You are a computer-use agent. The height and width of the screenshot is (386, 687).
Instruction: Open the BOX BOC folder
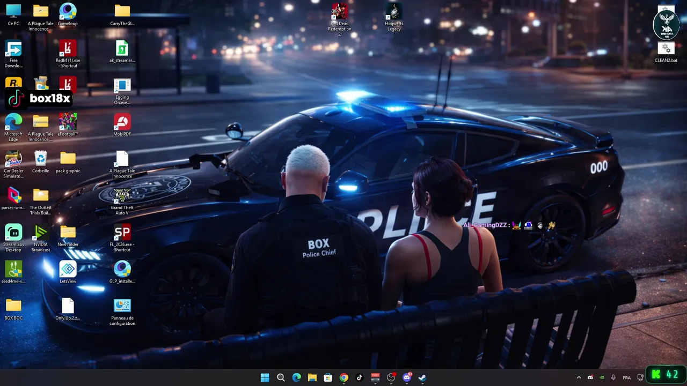pyautogui.click(x=13, y=309)
